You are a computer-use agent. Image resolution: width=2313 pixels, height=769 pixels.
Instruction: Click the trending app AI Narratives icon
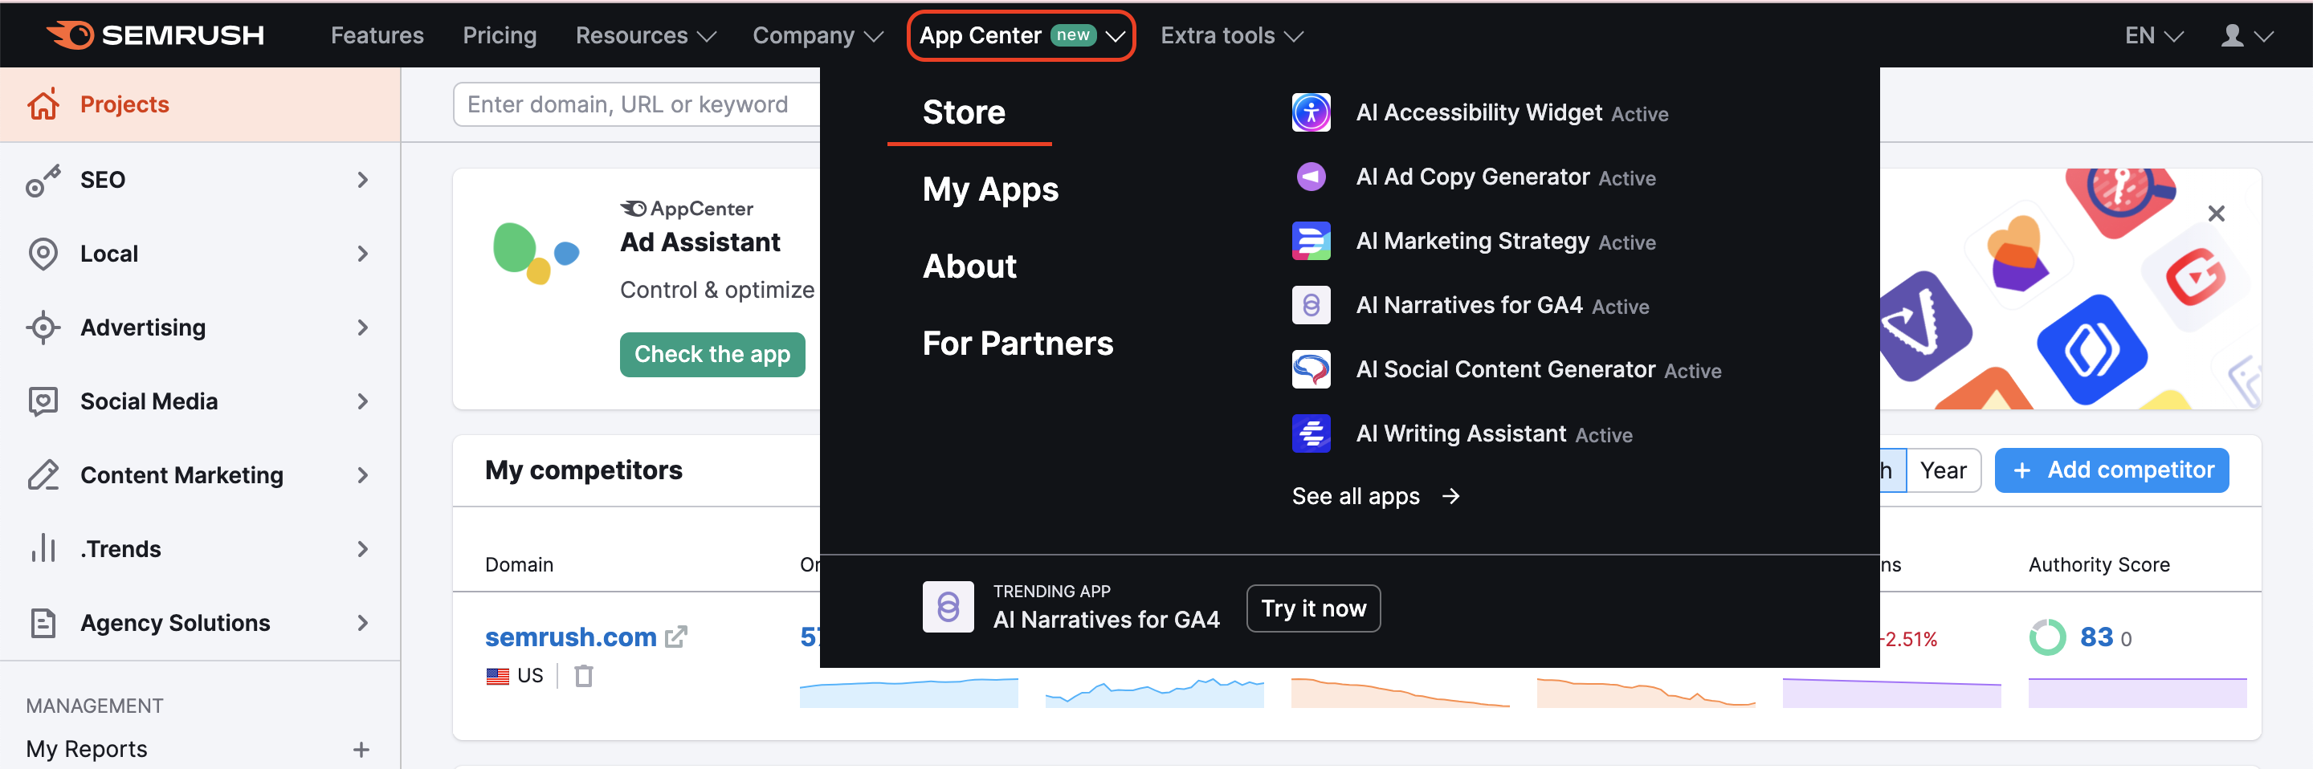click(948, 608)
